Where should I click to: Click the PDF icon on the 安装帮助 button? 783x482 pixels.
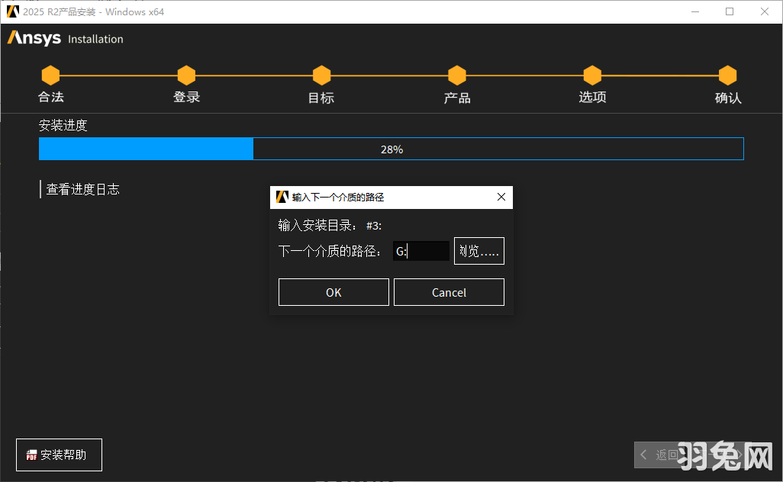(x=31, y=455)
